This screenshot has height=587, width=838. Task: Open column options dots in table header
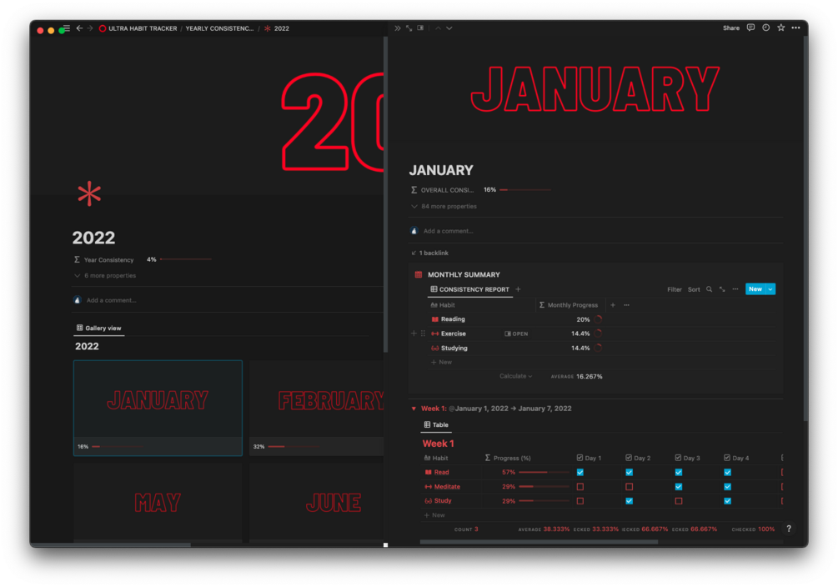pyautogui.click(x=626, y=304)
